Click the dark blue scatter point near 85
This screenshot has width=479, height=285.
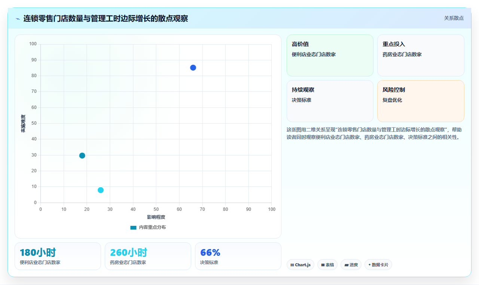pos(193,68)
